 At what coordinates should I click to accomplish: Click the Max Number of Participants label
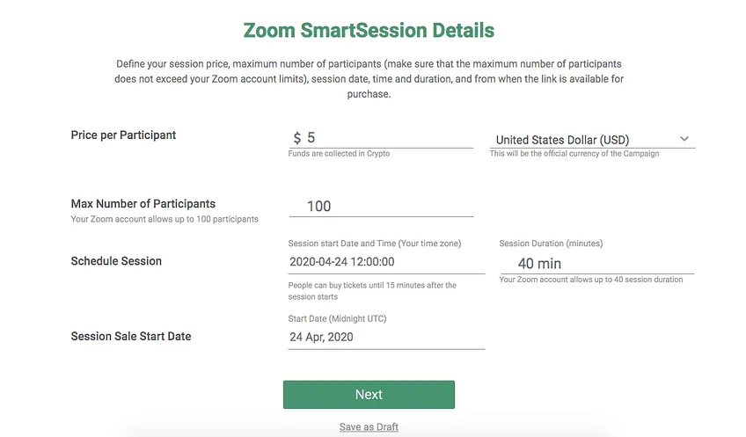(x=143, y=203)
